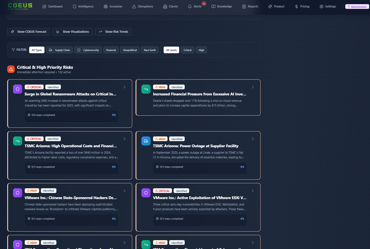Image resolution: width=370 pixels, height=249 pixels.
Task: Click the HIGH badge on Chinese State-Sponsored Hackers card
Action: pos(32,190)
